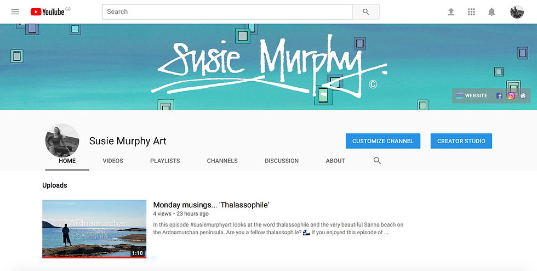
Task: Switch to the VIDEOS tab
Action: point(113,161)
